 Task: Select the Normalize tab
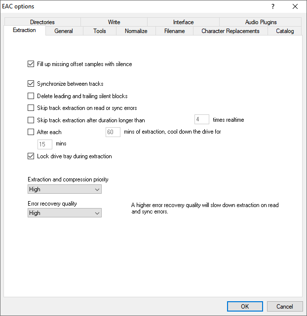[136, 31]
